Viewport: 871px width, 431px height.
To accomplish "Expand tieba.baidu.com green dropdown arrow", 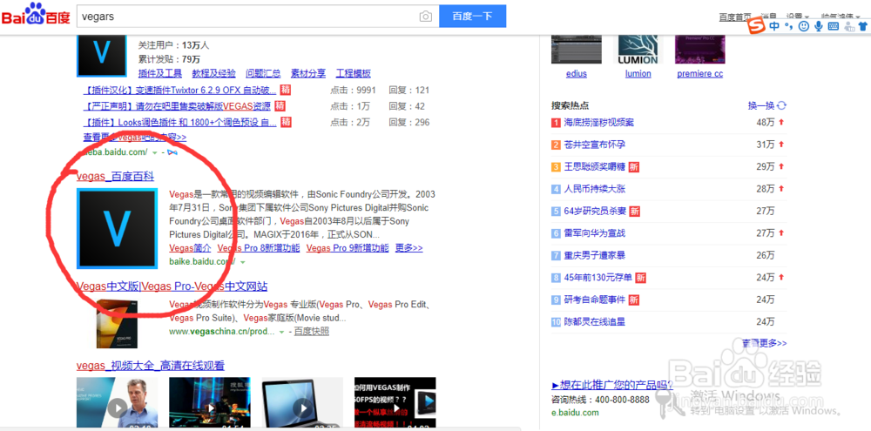I will coord(154,152).
